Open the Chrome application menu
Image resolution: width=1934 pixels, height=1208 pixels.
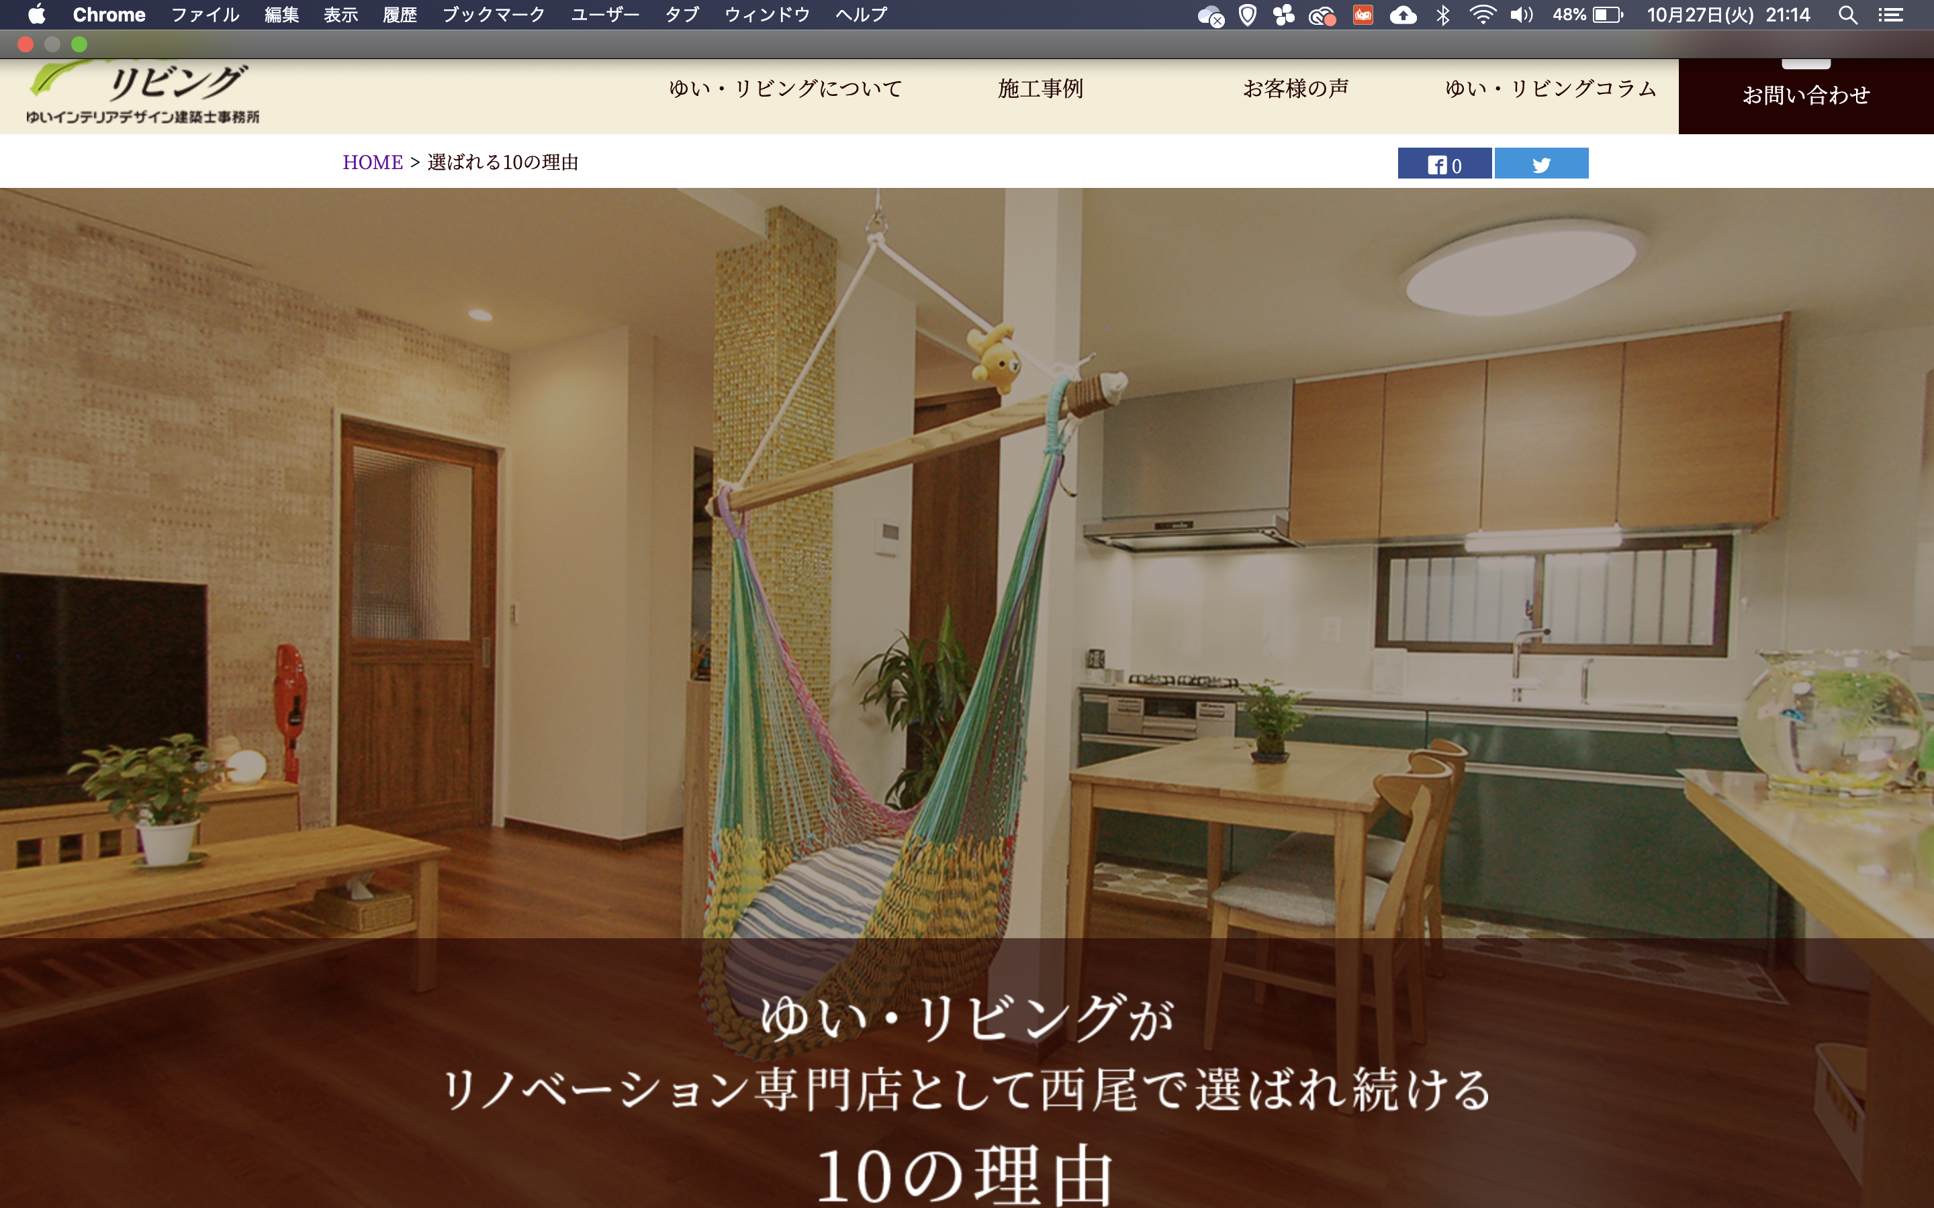109,14
